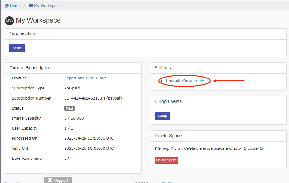The height and width of the screenshot is (183, 289).
Task: Click the envelope icon on Support tab
Action: (50, 180)
